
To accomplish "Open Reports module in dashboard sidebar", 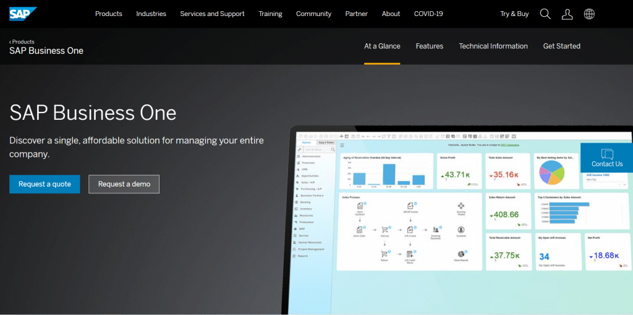I will (303, 256).
